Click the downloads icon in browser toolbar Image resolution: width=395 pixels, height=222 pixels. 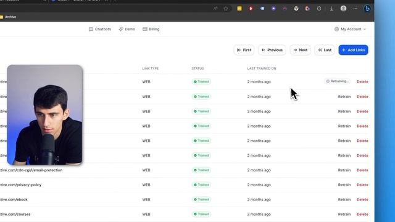pos(331,9)
